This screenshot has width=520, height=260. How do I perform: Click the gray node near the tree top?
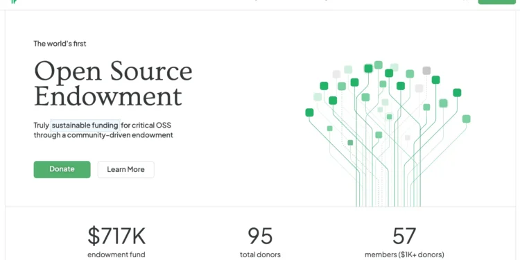pyautogui.click(x=426, y=71)
